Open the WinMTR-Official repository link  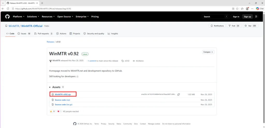(x=32, y=26)
